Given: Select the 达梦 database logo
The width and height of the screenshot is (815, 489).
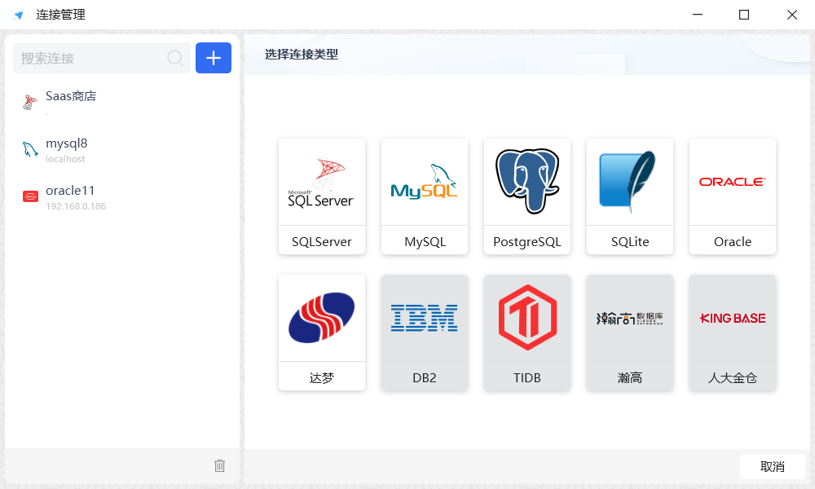Looking at the screenshot, I should pos(322,318).
